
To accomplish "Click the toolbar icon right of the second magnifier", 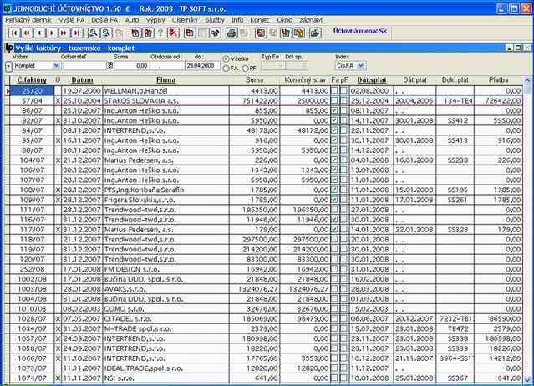I will point(120,33).
